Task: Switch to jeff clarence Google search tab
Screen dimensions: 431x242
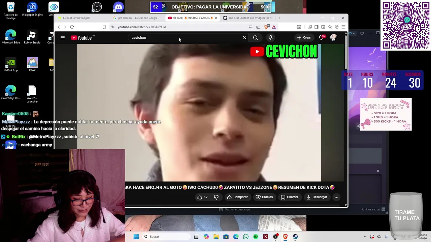Action: pyautogui.click(x=138, y=18)
